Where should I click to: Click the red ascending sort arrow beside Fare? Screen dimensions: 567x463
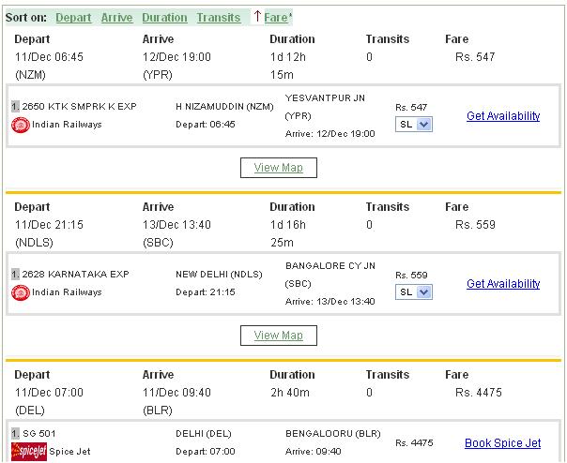[257, 17]
